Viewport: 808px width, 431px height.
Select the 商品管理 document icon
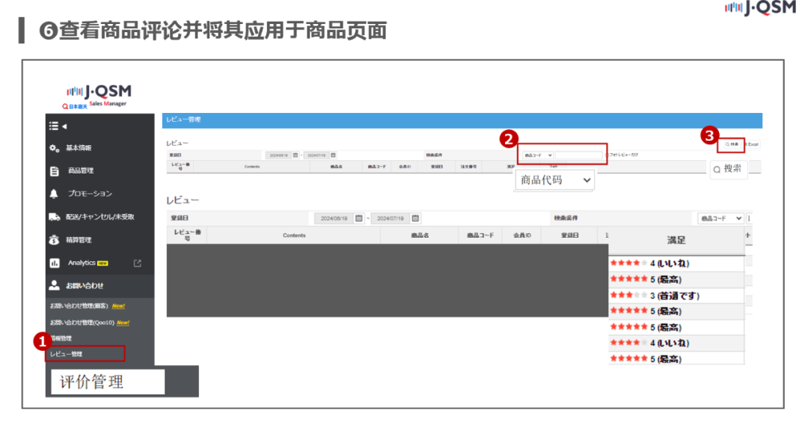pyautogui.click(x=55, y=171)
